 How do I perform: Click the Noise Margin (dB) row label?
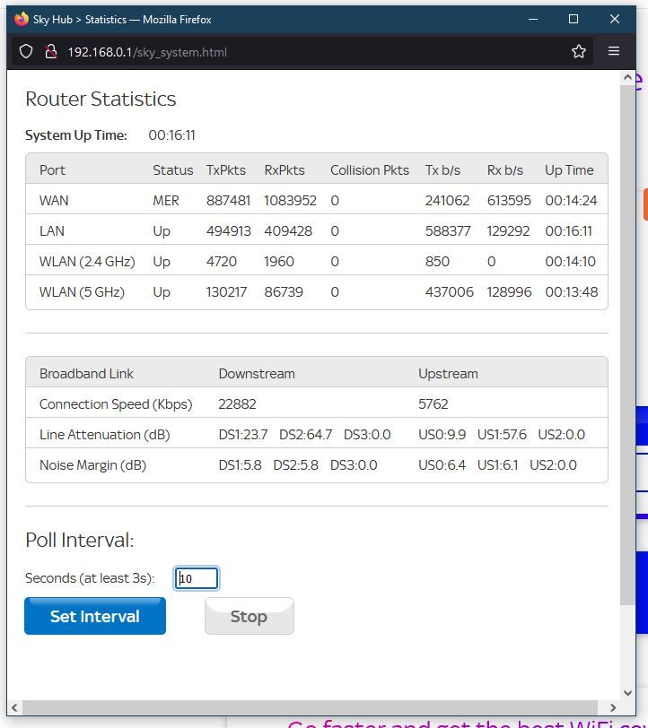pyautogui.click(x=93, y=465)
